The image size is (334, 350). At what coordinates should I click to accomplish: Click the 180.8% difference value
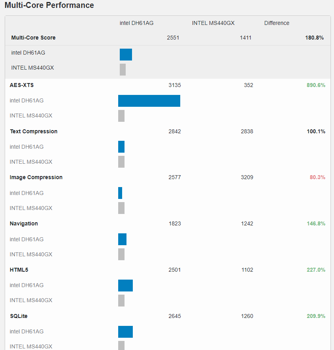[314, 38]
